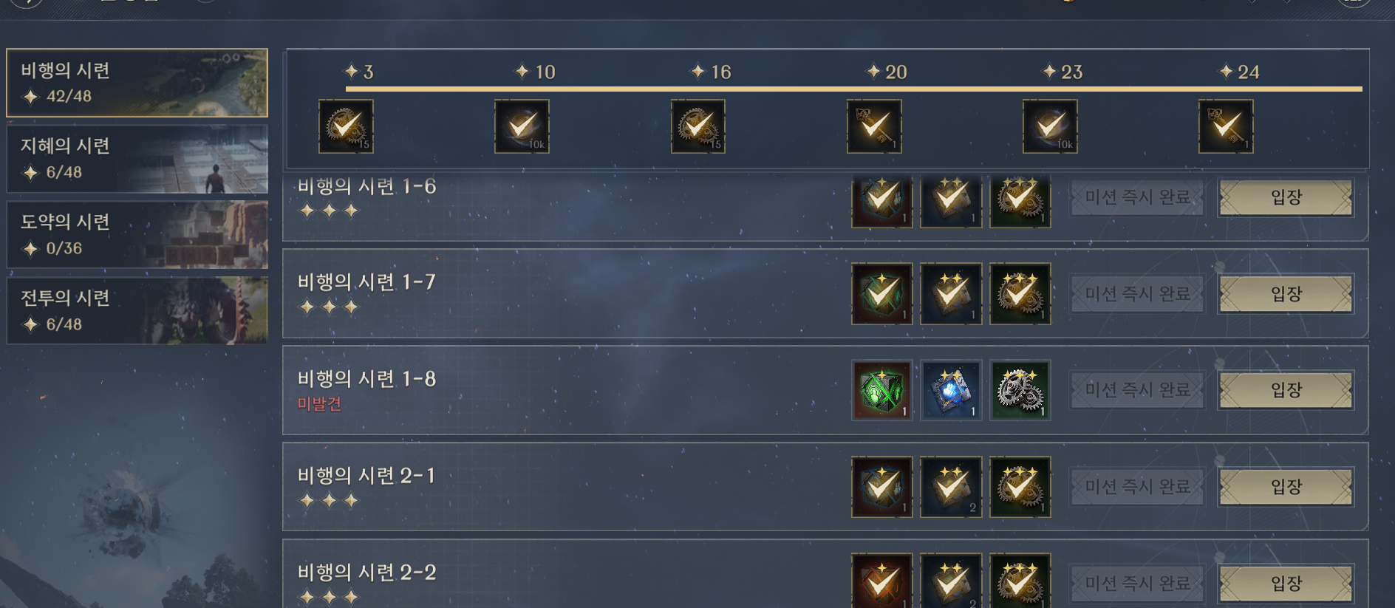Viewport: 1395px width, 608px height.
Task: Click the third reward icon for 비행의 시련 2-1
Action: coord(1020,487)
